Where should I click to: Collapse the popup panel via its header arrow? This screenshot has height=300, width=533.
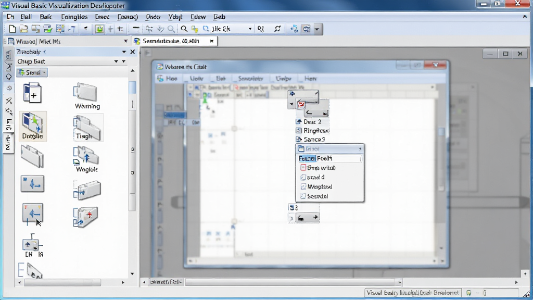click(360, 149)
